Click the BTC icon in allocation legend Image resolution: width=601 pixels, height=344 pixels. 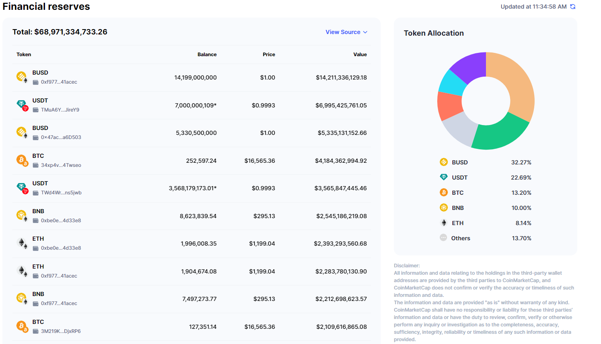coord(444,192)
